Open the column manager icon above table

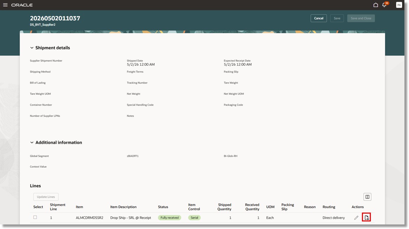tap(367, 197)
